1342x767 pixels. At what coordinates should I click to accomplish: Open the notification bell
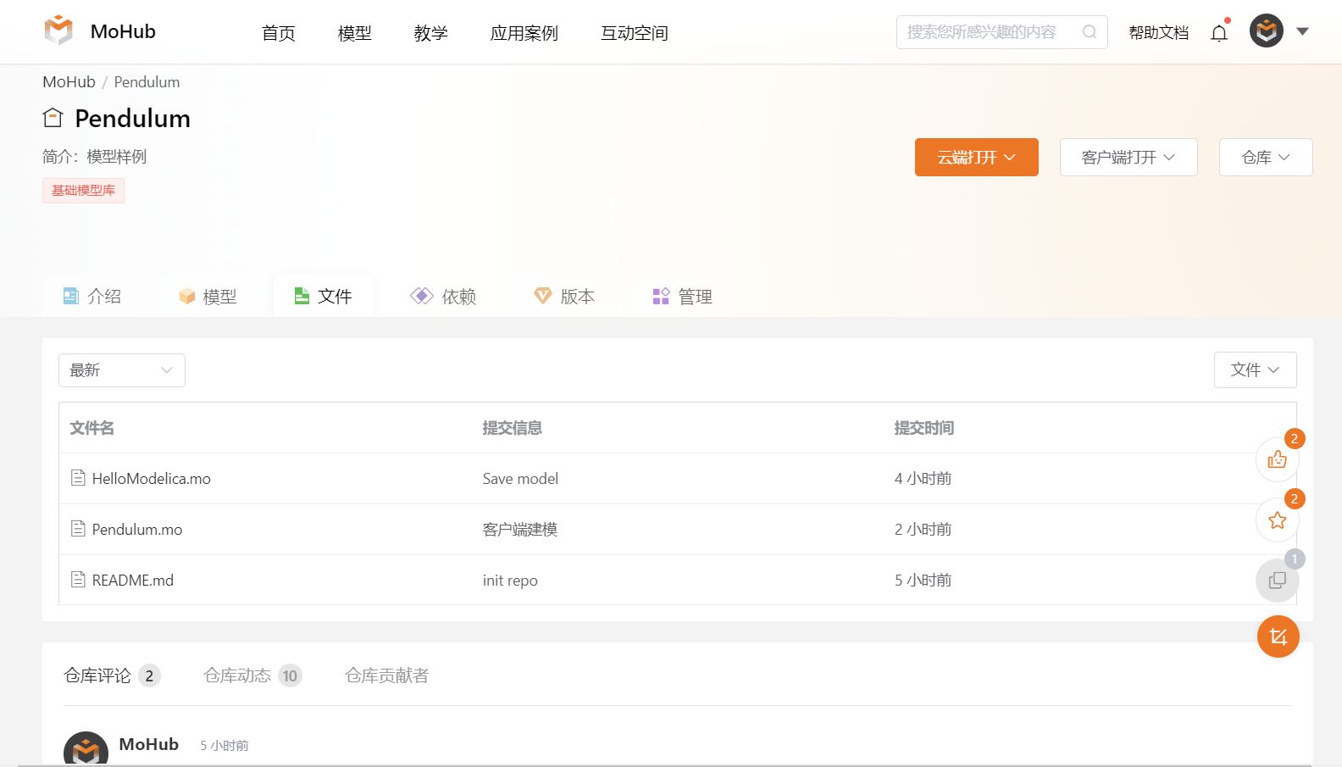(x=1219, y=32)
